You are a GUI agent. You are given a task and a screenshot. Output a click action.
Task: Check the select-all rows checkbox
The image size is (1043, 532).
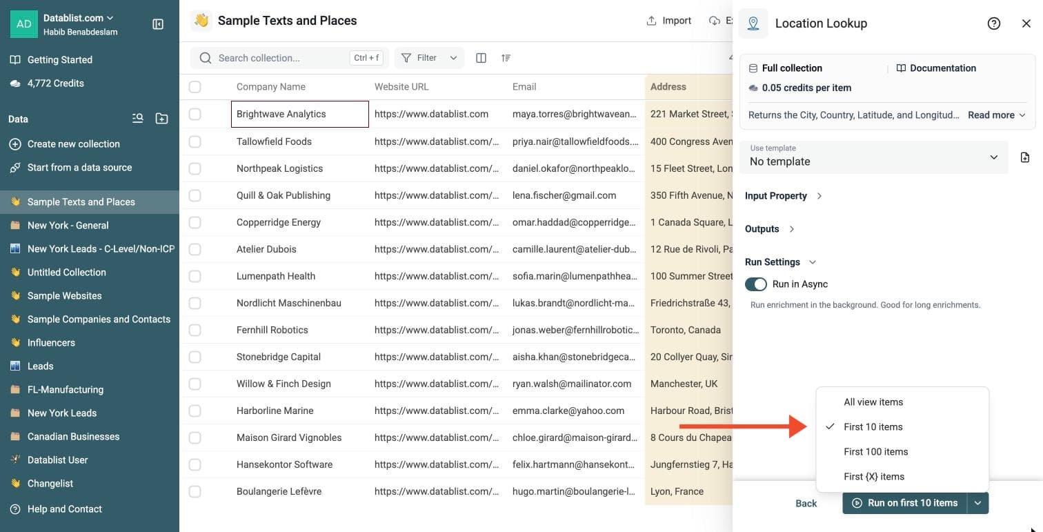tap(195, 87)
